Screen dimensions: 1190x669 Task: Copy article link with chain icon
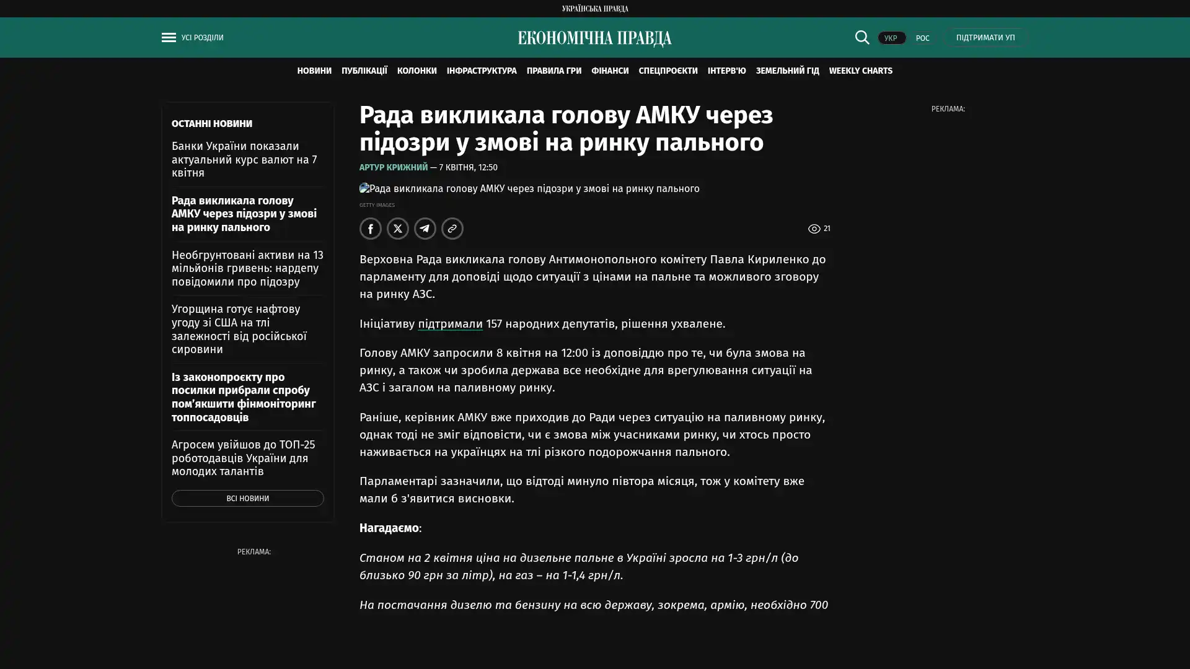452,229
